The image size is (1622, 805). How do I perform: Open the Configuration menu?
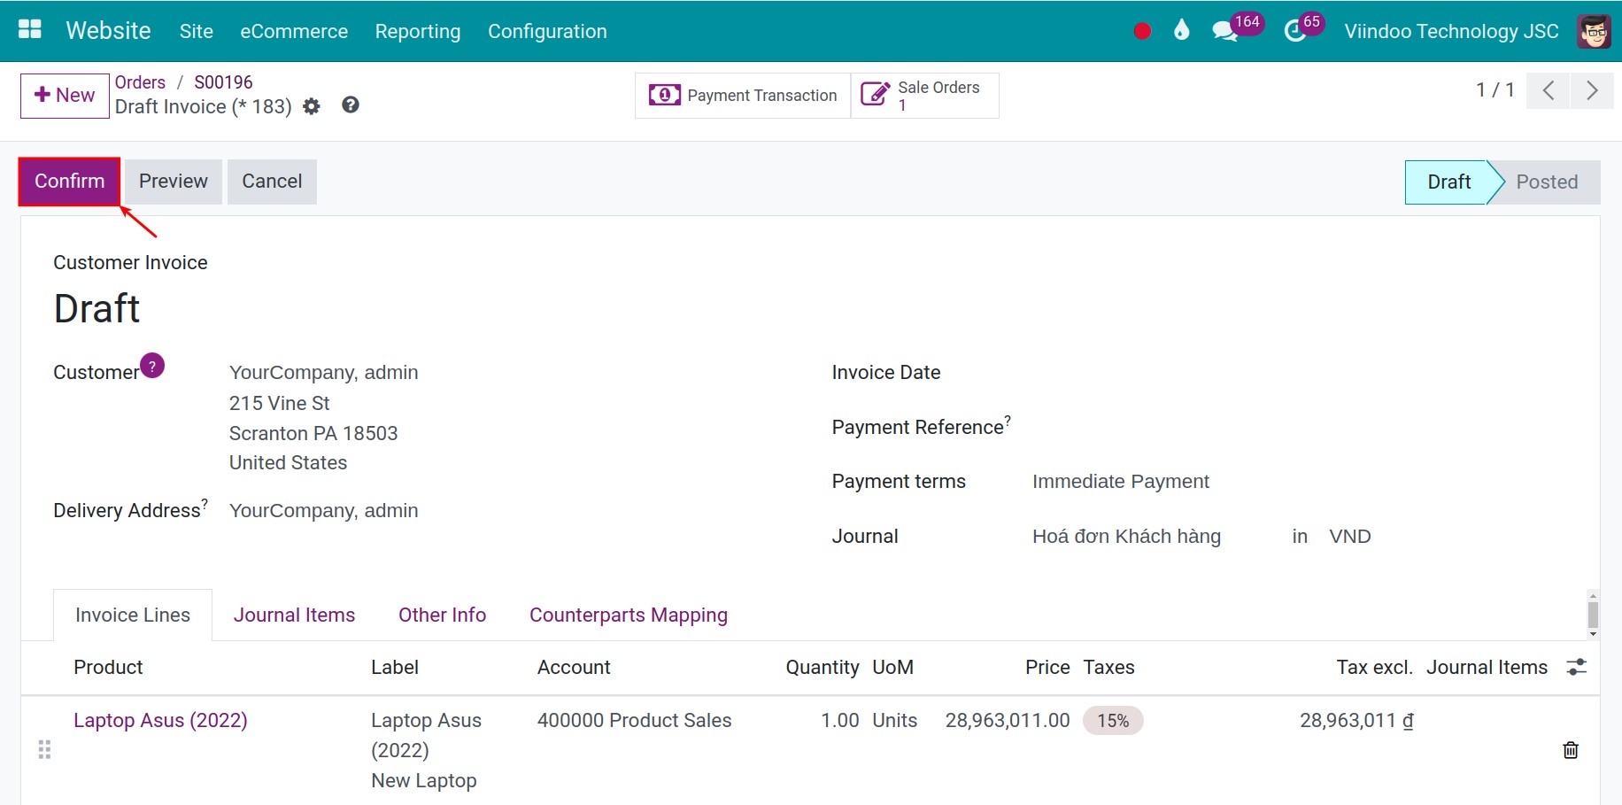coord(547,31)
